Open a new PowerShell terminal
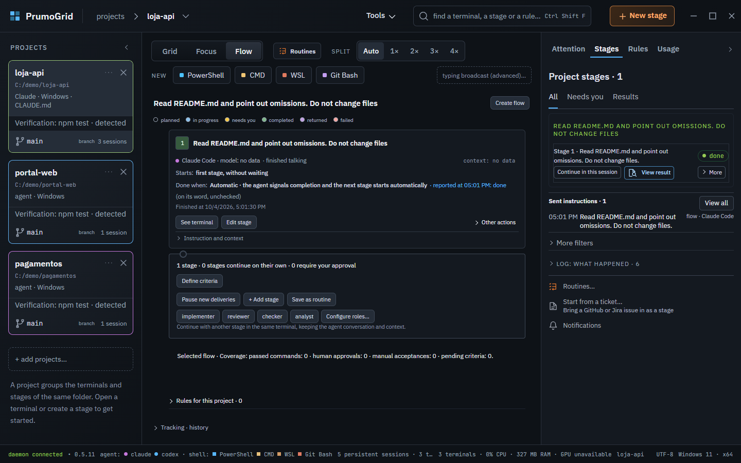The width and height of the screenshot is (741, 463). [x=202, y=75]
